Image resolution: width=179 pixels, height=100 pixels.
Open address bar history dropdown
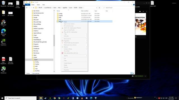click(96, 7)
